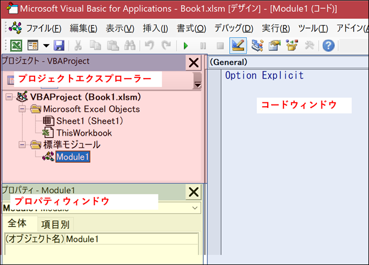Open the properties object dropdown chevron
369x265 pixels.
(195, 208)
